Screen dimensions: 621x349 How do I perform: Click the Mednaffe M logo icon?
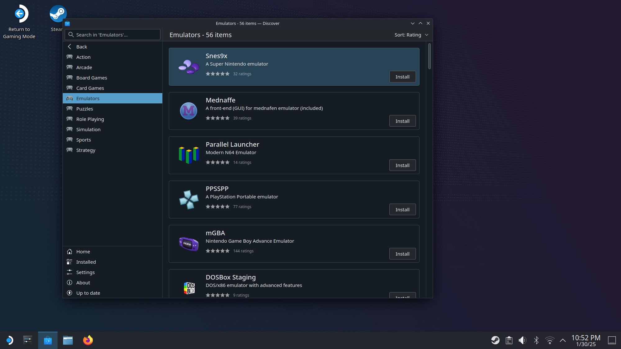[x=188, y=111]
